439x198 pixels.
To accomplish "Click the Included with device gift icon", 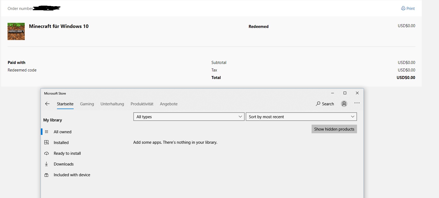I will point(47,175).
